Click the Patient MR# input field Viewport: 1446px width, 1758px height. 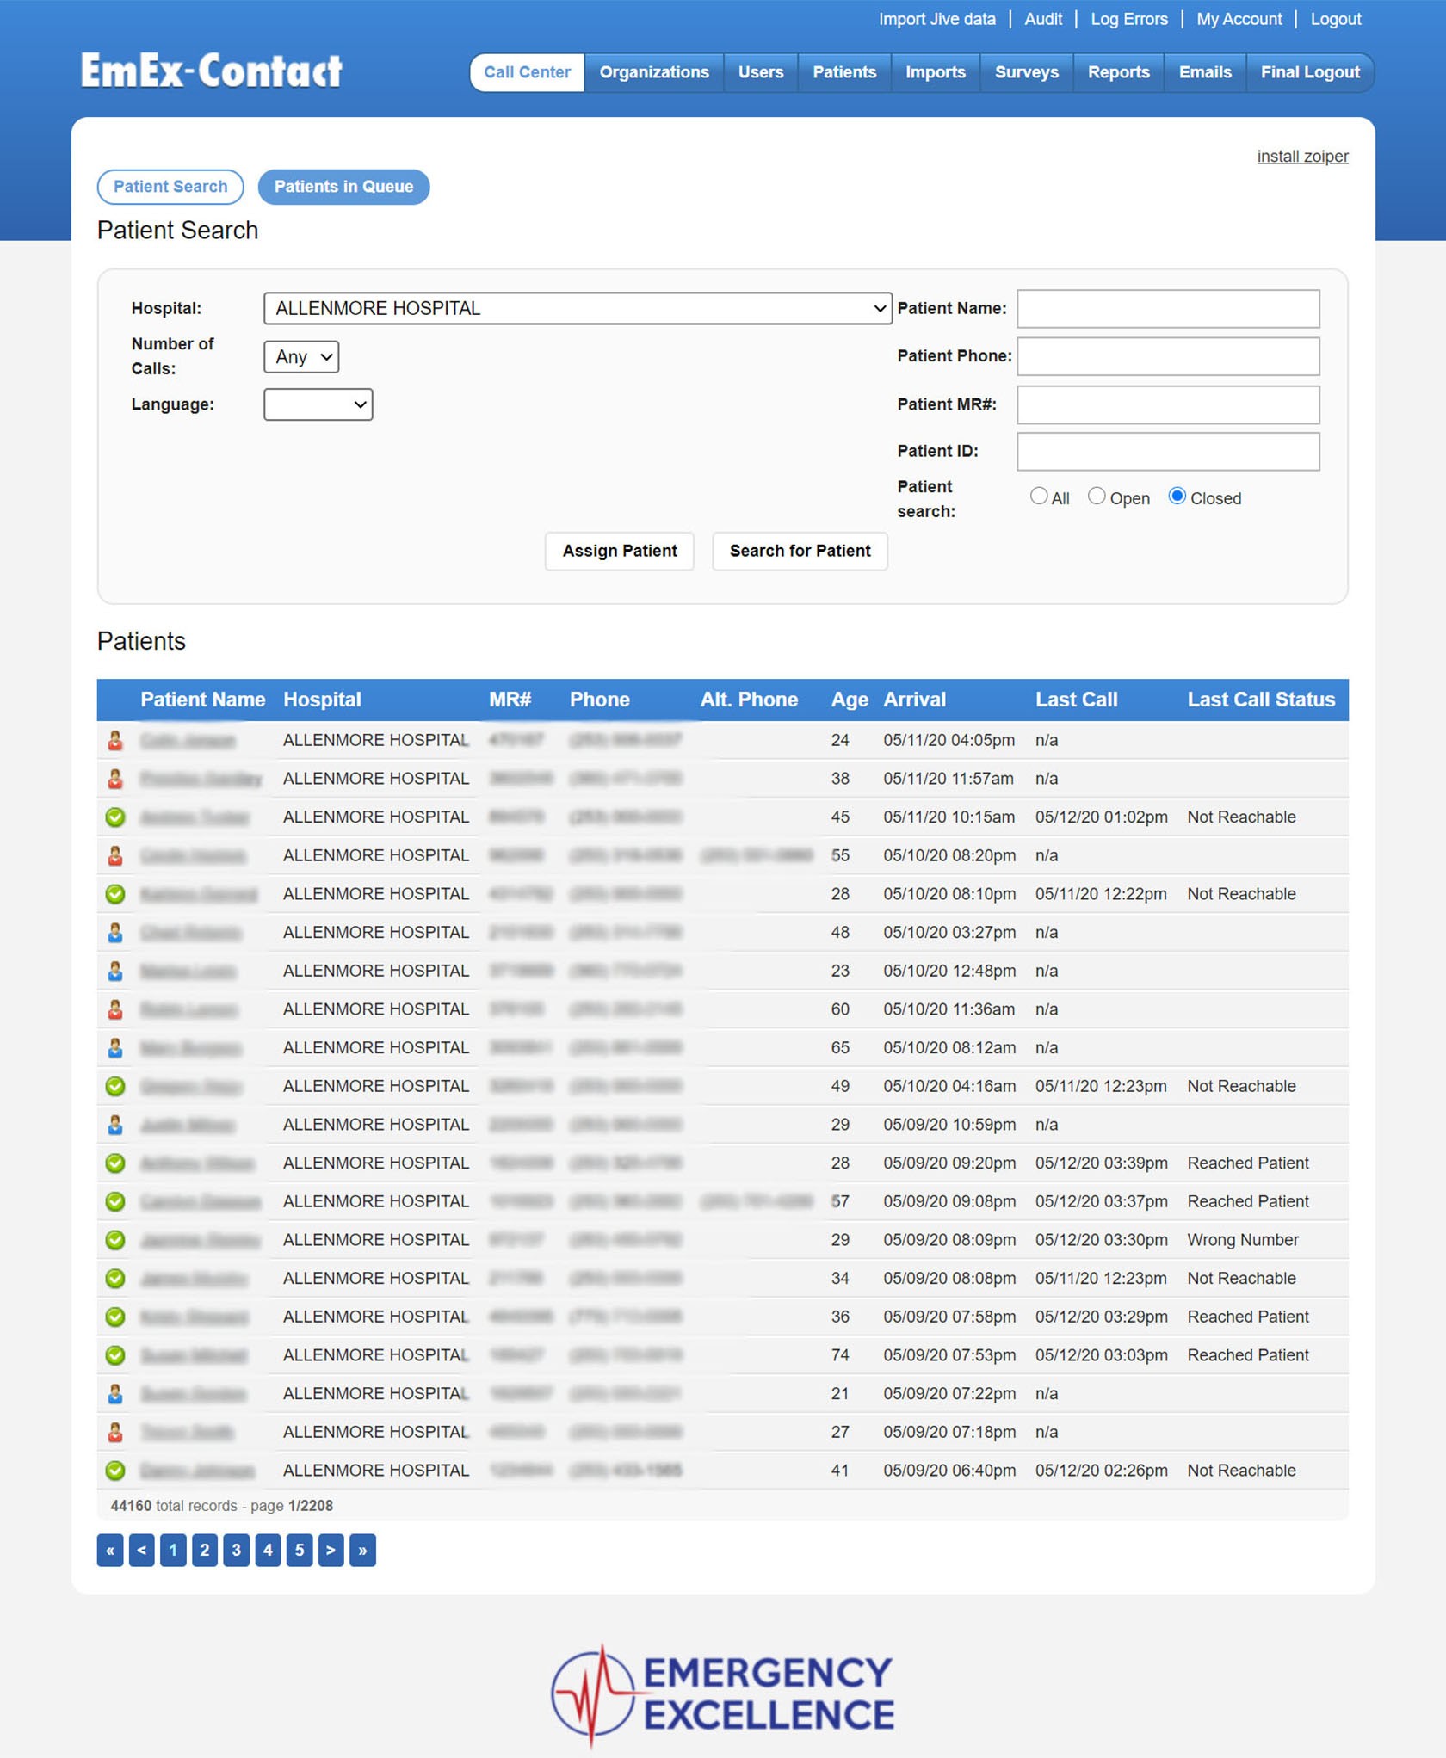[x=1167, y=404]
